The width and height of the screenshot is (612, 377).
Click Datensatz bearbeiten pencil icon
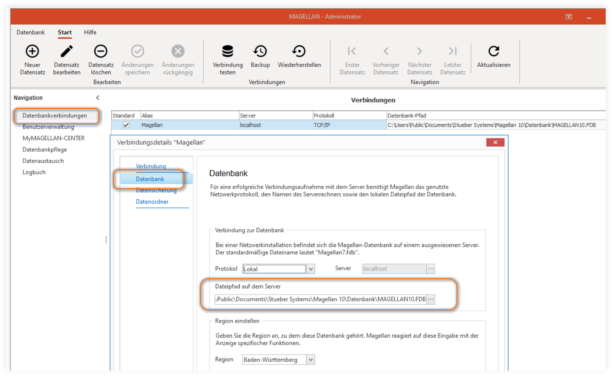pos(67,51)
